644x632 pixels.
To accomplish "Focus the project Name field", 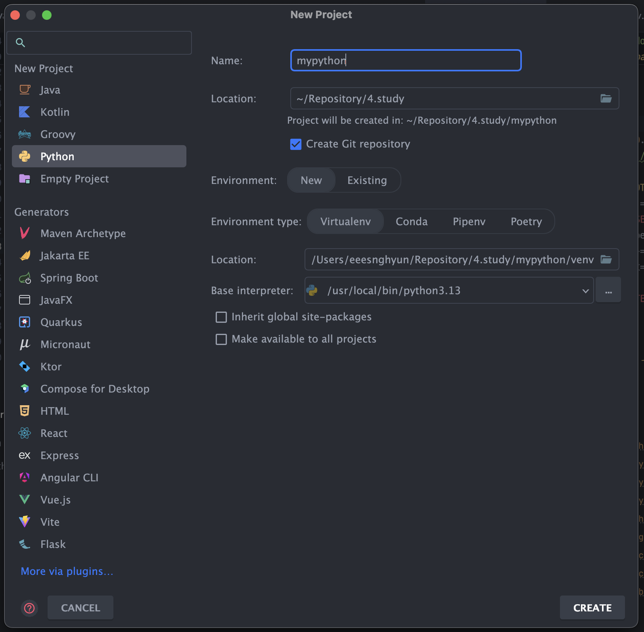I will (406, 60).
